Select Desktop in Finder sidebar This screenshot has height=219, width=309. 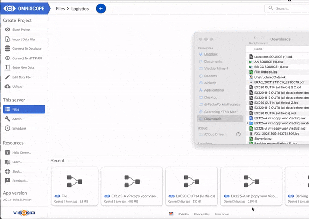pos(211,97)
